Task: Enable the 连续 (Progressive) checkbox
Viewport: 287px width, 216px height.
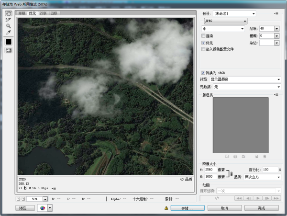Action: coord(204,35)
